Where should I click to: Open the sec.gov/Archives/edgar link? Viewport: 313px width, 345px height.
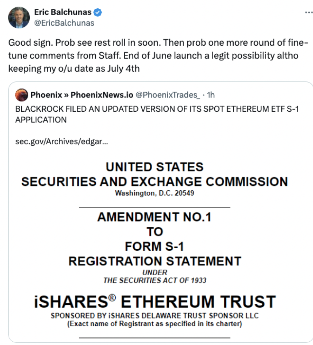(x=62, y=141)
